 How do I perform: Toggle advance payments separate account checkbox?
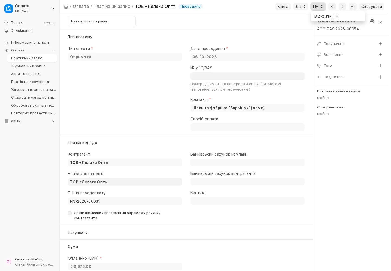(70, 213)
